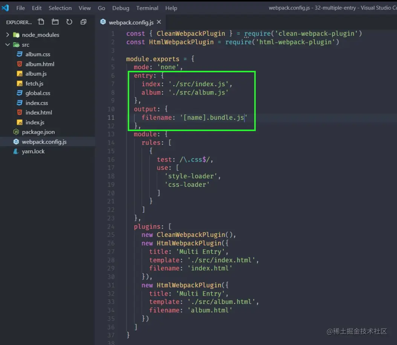Open the Help menu
This screenshot has height=345, width=397.
[x=171, y=8]
